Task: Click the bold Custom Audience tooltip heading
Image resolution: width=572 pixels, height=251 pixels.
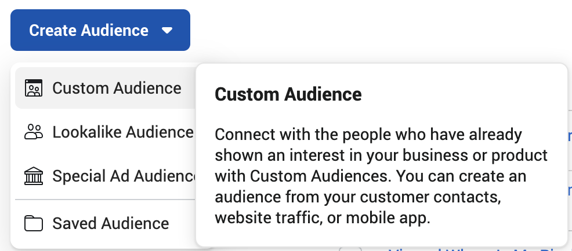Action: (x=288, y=95)
